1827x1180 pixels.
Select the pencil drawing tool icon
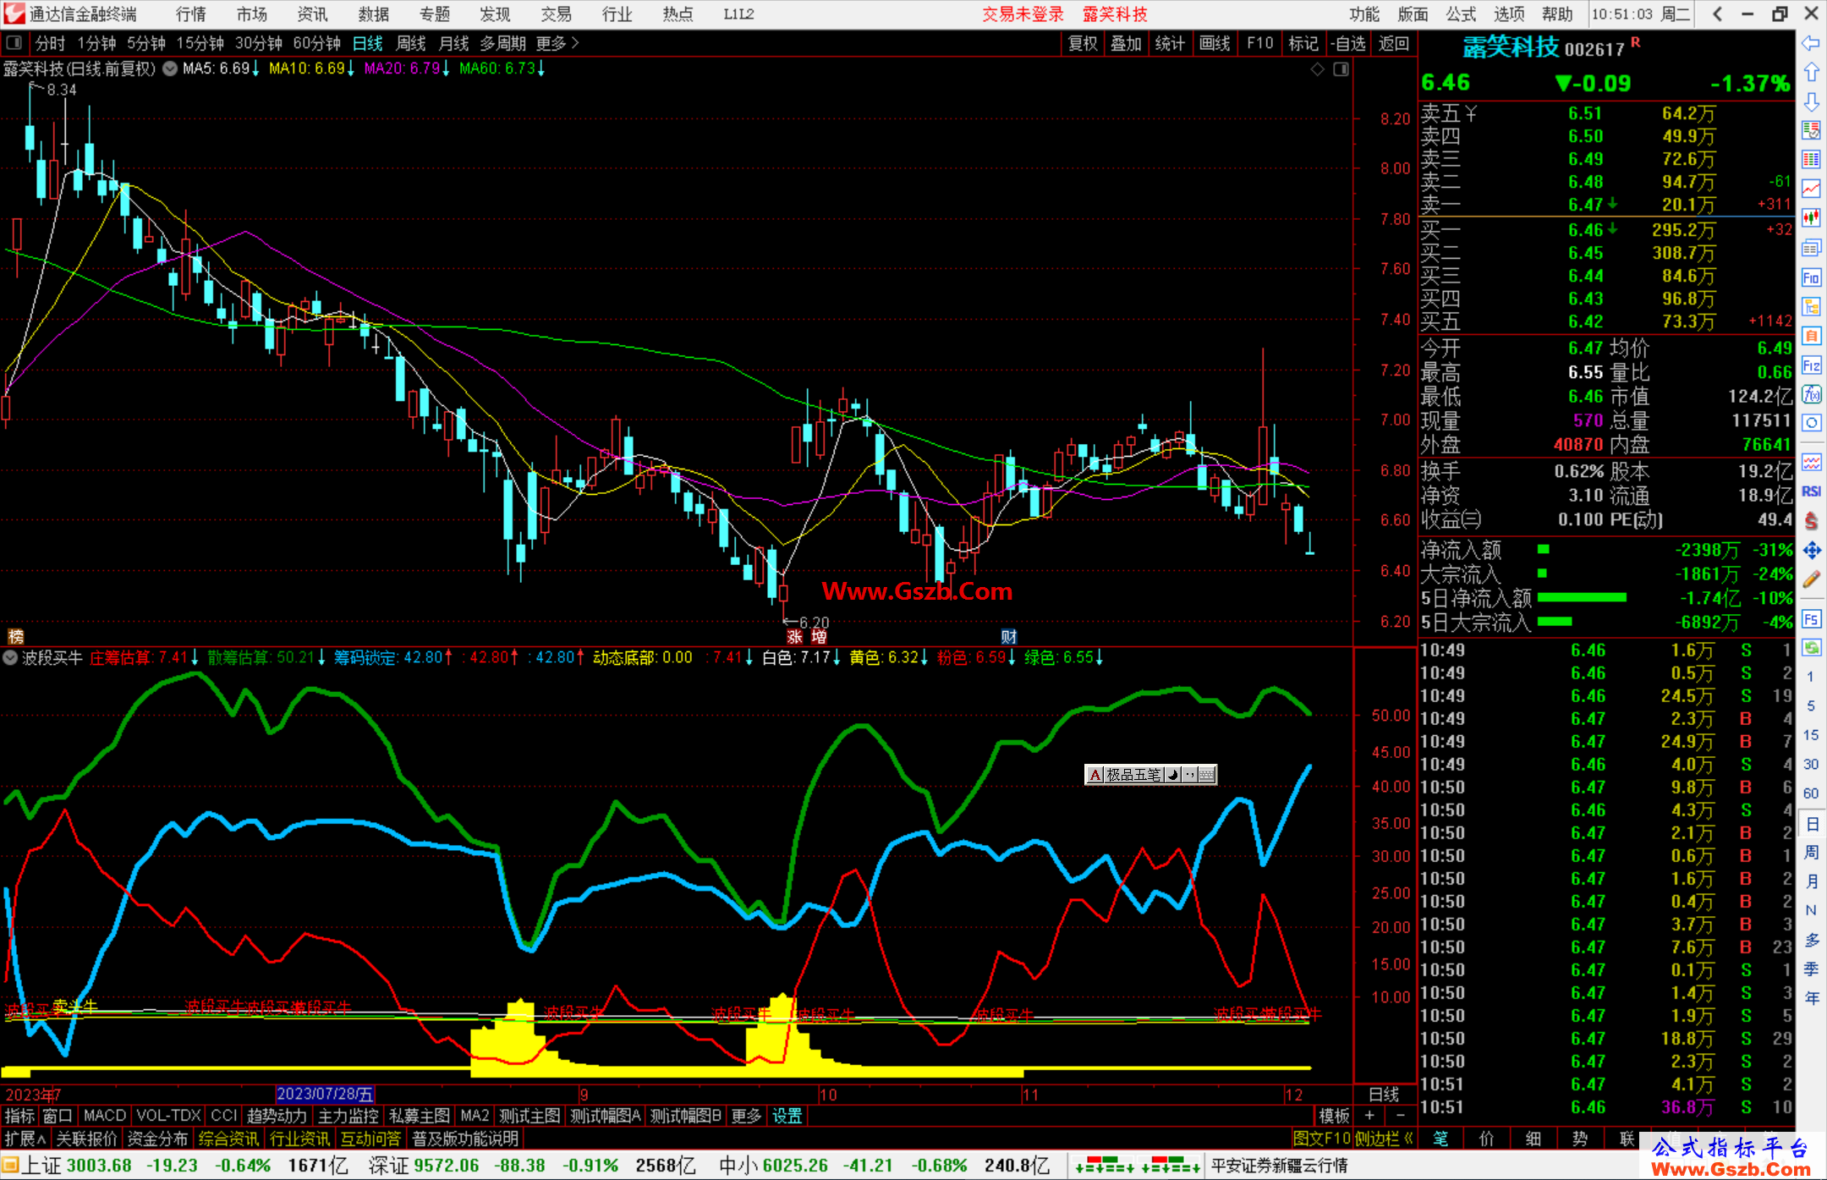pyautogui.click(x=1811, y=580)
